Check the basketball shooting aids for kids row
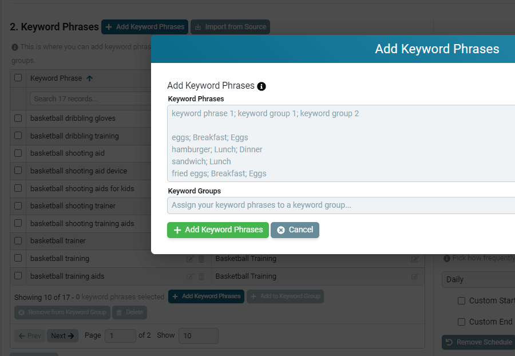Image resolution: width=515 pixels, height=356 pixels. point(18,188)
